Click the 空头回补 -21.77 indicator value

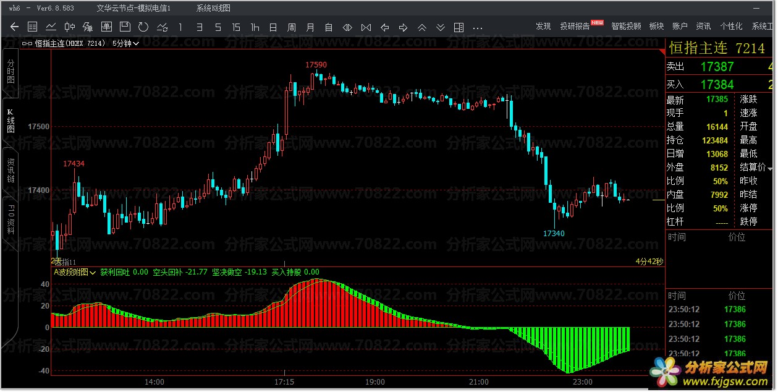[x=180, y=272]
